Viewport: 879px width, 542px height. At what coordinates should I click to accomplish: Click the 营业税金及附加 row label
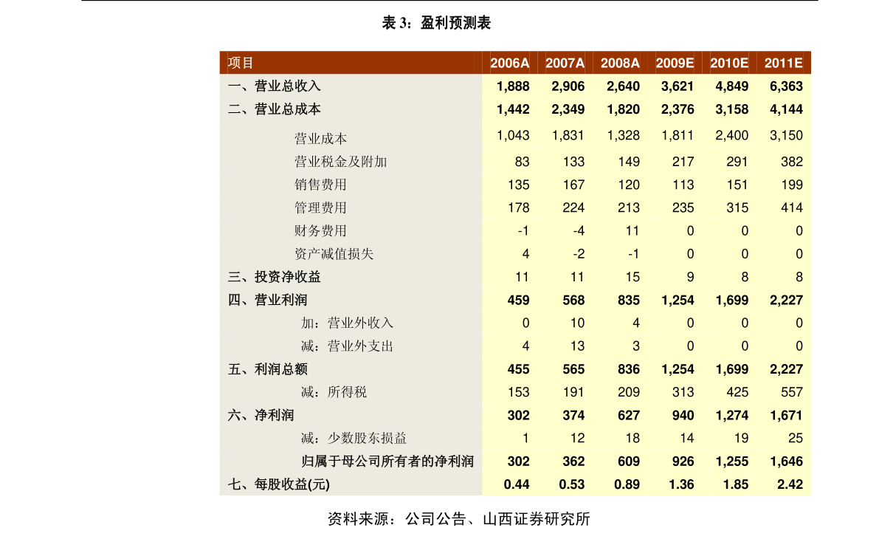(340, 162)
